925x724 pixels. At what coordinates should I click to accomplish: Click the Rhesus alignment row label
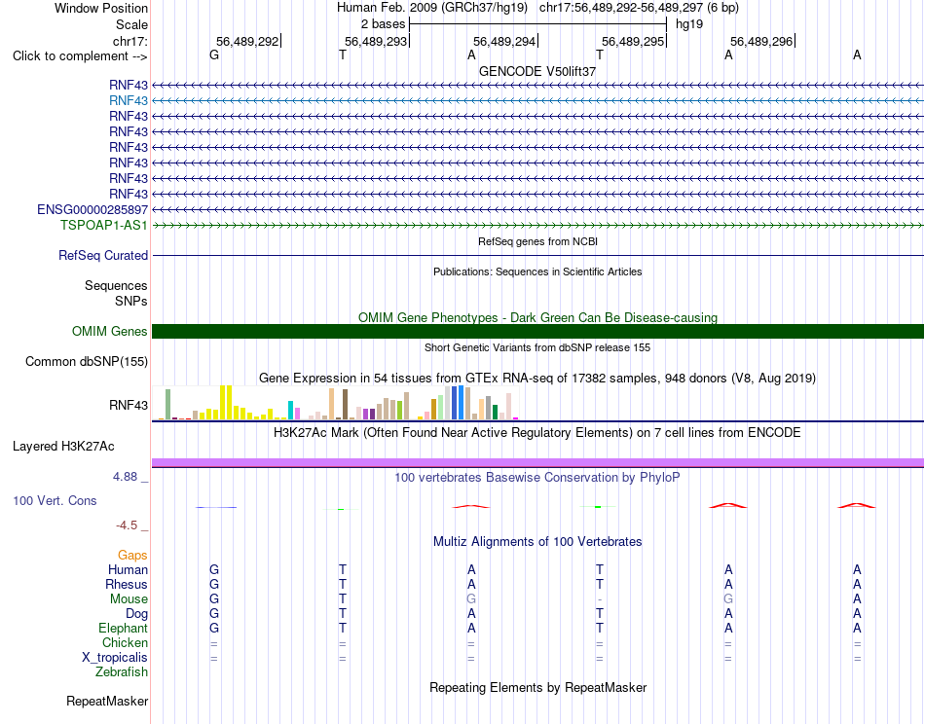(x=127, y=584)
